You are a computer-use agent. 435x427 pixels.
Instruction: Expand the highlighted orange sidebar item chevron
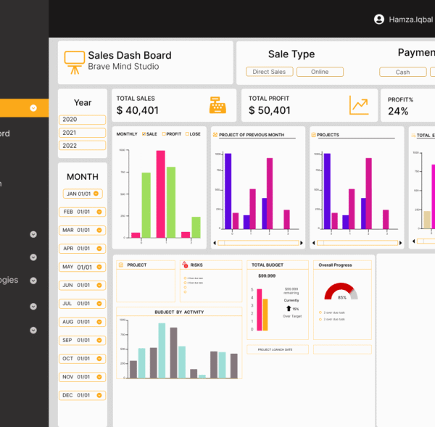[x=33, y=108]
